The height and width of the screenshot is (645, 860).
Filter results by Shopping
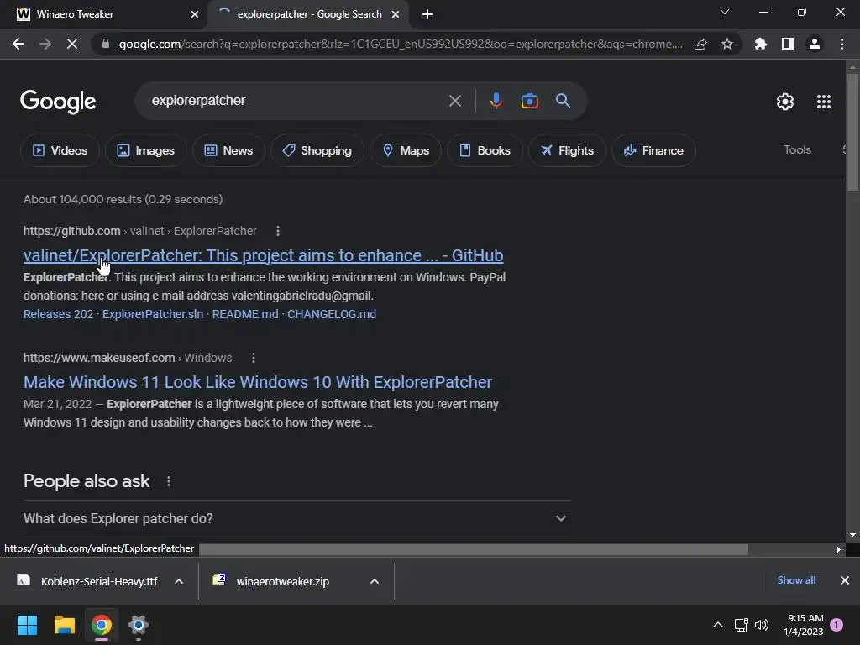(x=317, y=150)
